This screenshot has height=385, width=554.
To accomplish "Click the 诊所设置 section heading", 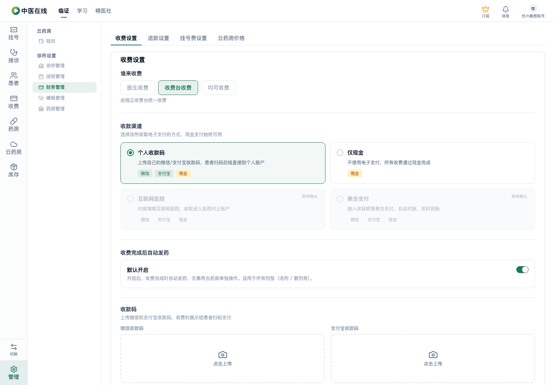I will pyautogui.click(x=47, y=56).
